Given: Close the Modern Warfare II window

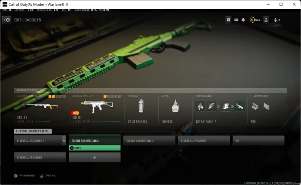Looking at the screenshot, I should pos(294,4).
